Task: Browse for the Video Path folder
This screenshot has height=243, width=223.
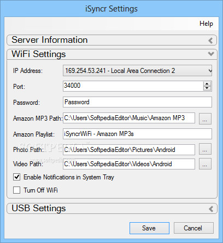Action: pos(205,163)
